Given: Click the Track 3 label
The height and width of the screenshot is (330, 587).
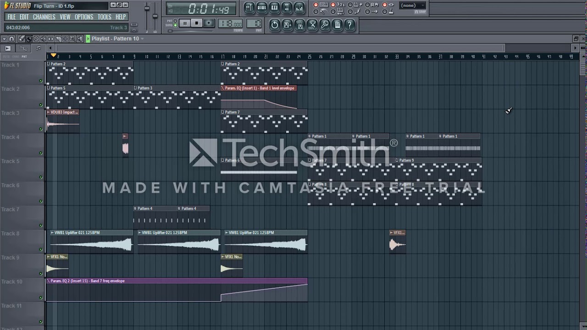Looking at the screenshot, I should coord(11,113).
